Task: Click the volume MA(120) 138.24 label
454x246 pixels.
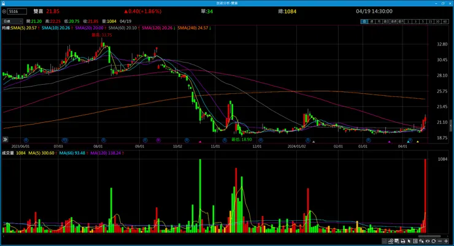Action: [x=106, y=153]
